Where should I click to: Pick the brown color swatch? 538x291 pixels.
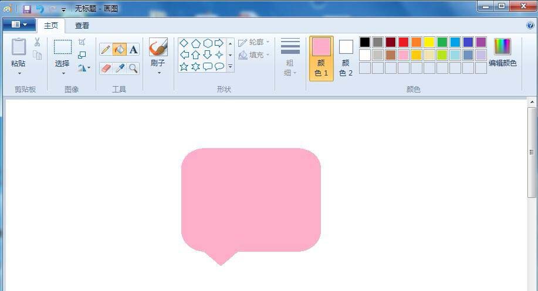(x=391, y=55)
